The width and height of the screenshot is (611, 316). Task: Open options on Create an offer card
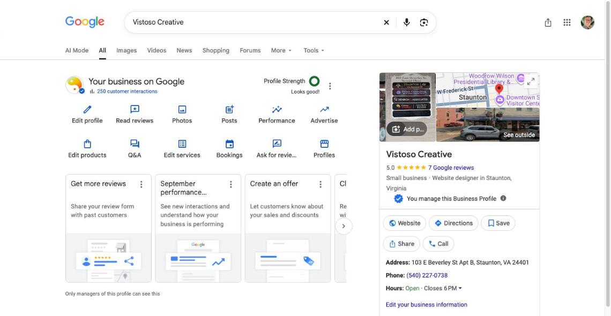tap(321, 184)
